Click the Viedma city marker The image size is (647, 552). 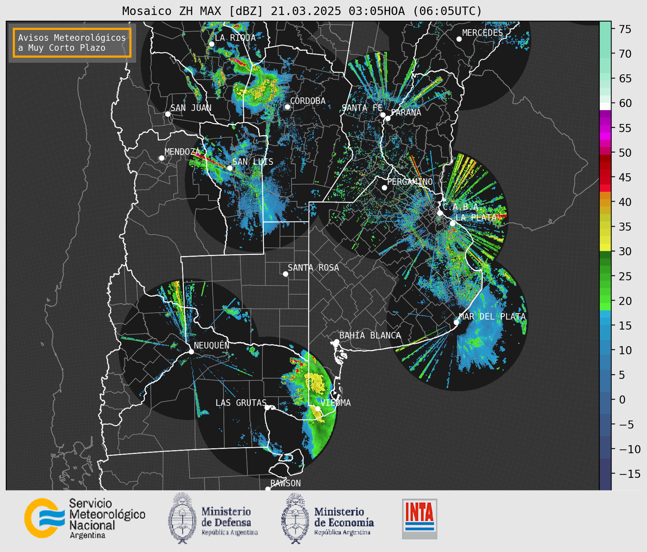point(318,408)
